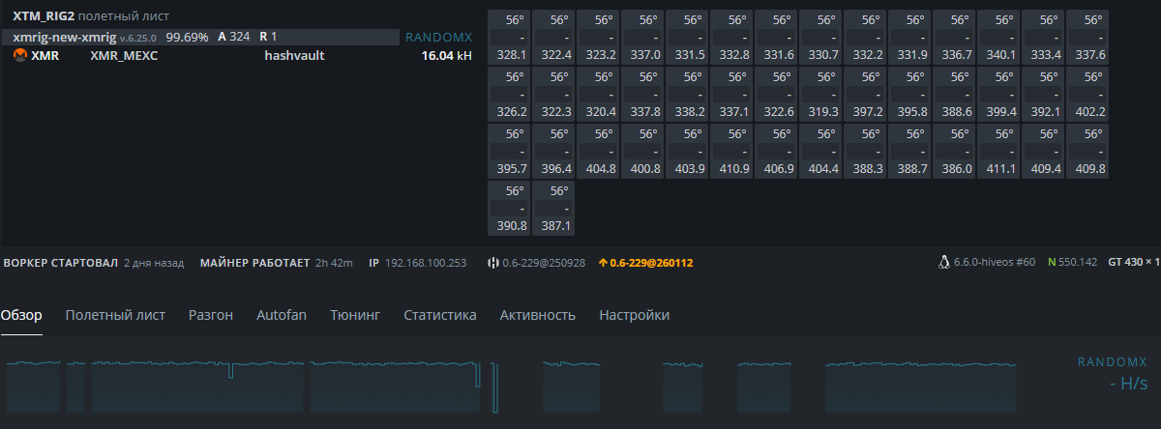Click the XMR_MEXC wallet name
This screenshot has height=429, width=1161.
click(x=124, y=56)
